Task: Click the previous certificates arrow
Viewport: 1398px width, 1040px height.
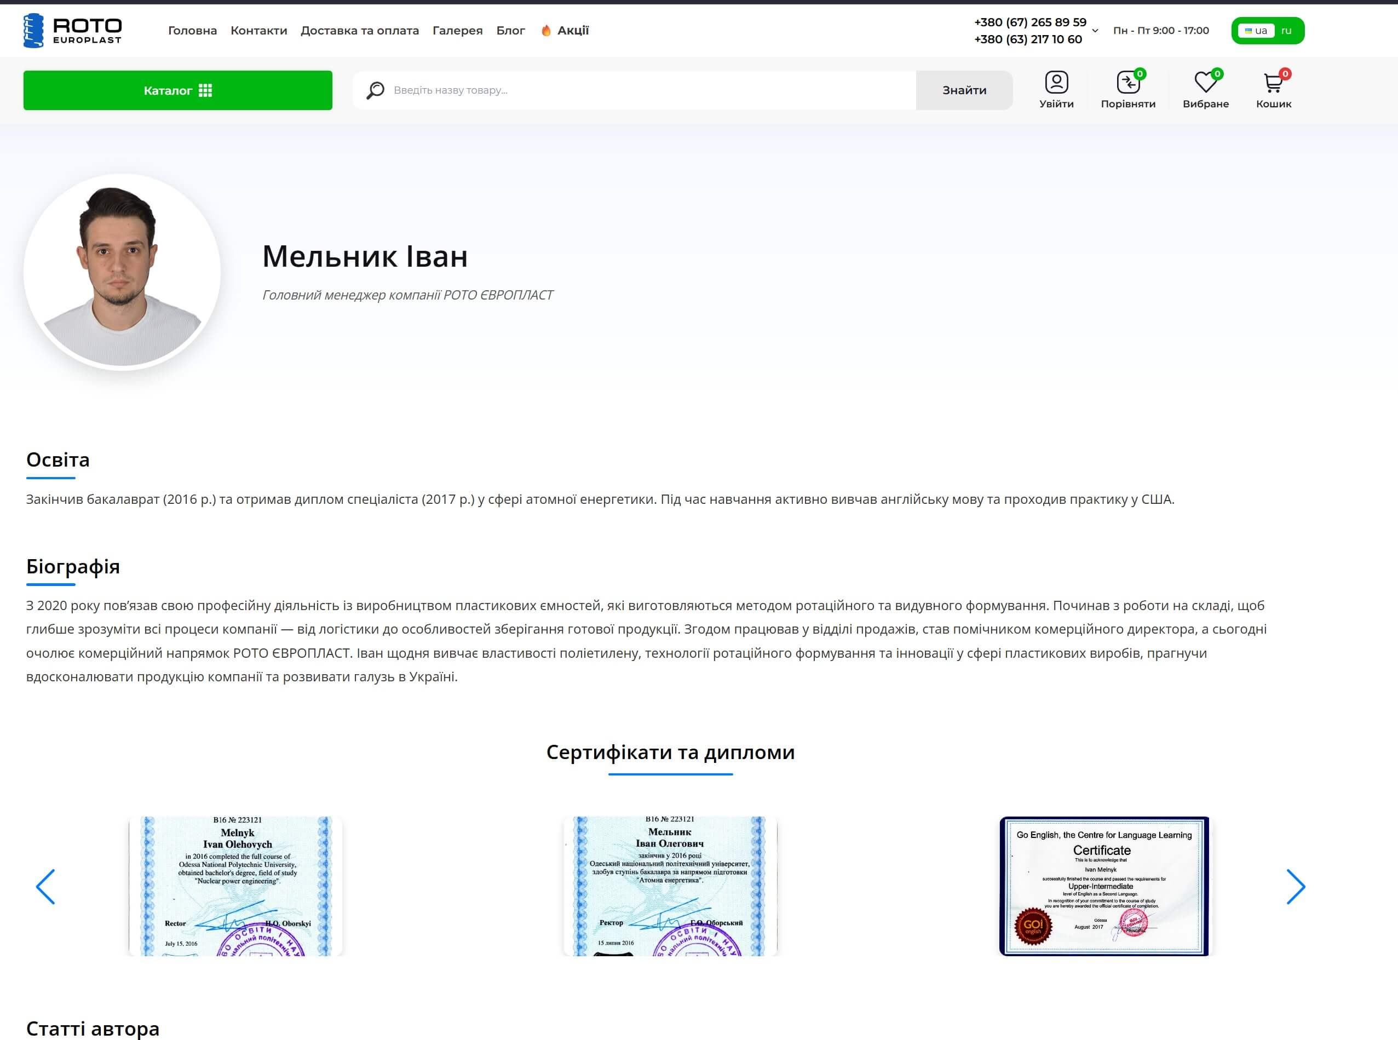Action: click(45, 887)
